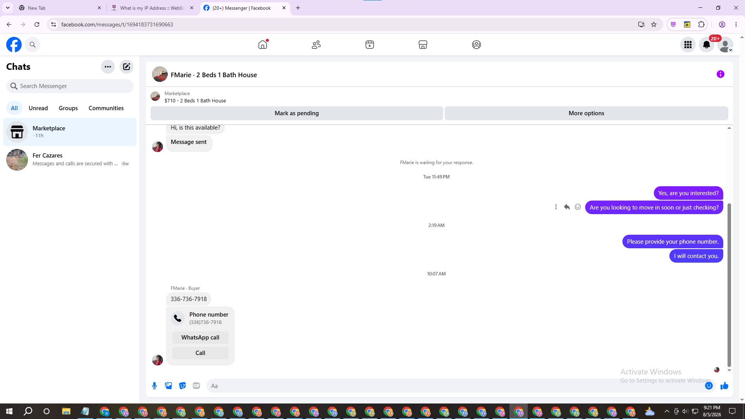Image resolution: width=745 pixels, height=419 pixels.
Task: Open the Video/Reels icon
Action: tap(370, 45)
